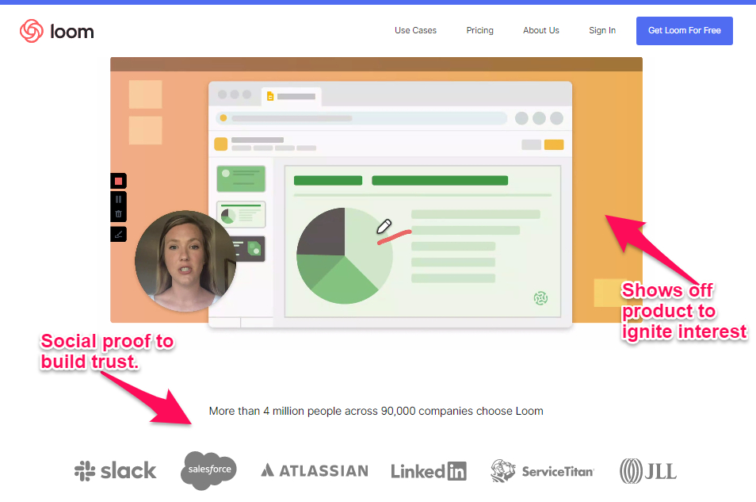This screenshot has width=756, height=502.
Task: Click the Sign In link
Action: coord(602,30)
